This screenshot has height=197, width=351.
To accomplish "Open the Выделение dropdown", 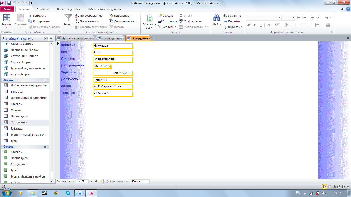I will pyautogui.click(x=121, y=16).
